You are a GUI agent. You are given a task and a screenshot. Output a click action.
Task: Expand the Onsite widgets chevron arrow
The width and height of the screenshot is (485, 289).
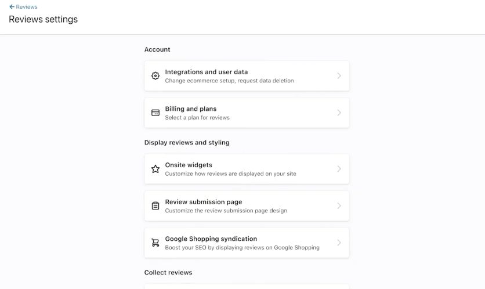339,169
